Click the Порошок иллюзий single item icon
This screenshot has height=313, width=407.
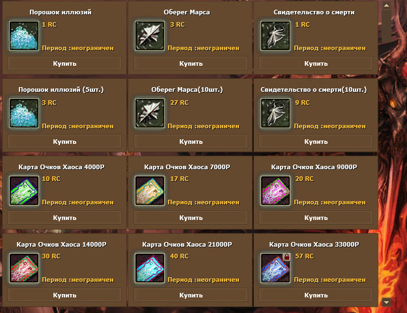click(x=24, y=36)
